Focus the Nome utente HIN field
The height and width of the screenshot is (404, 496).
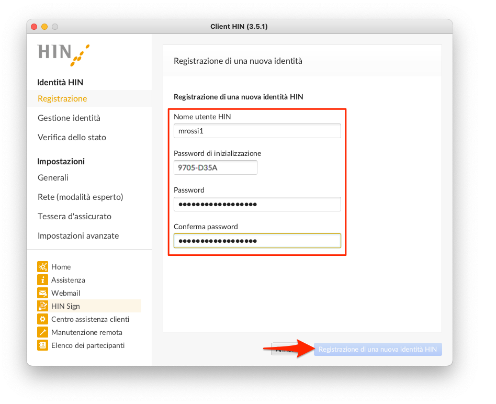pos(257,131)
